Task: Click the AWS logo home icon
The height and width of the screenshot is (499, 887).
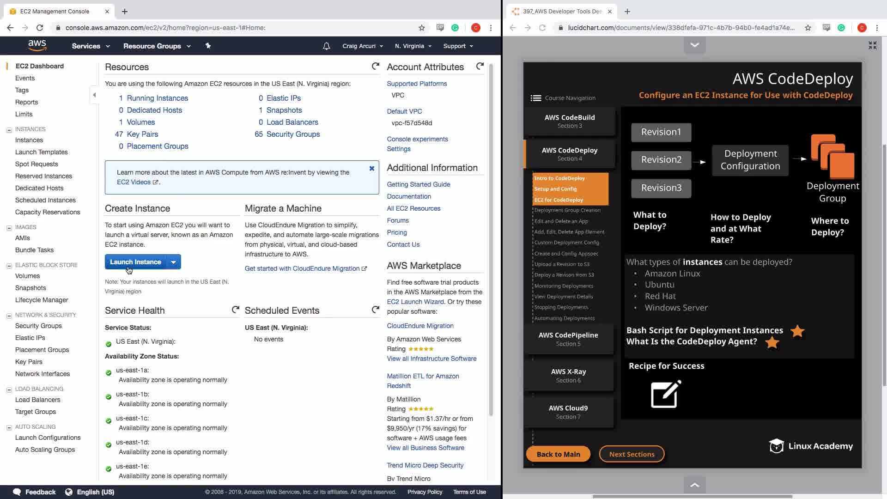Action: (37, 45)
